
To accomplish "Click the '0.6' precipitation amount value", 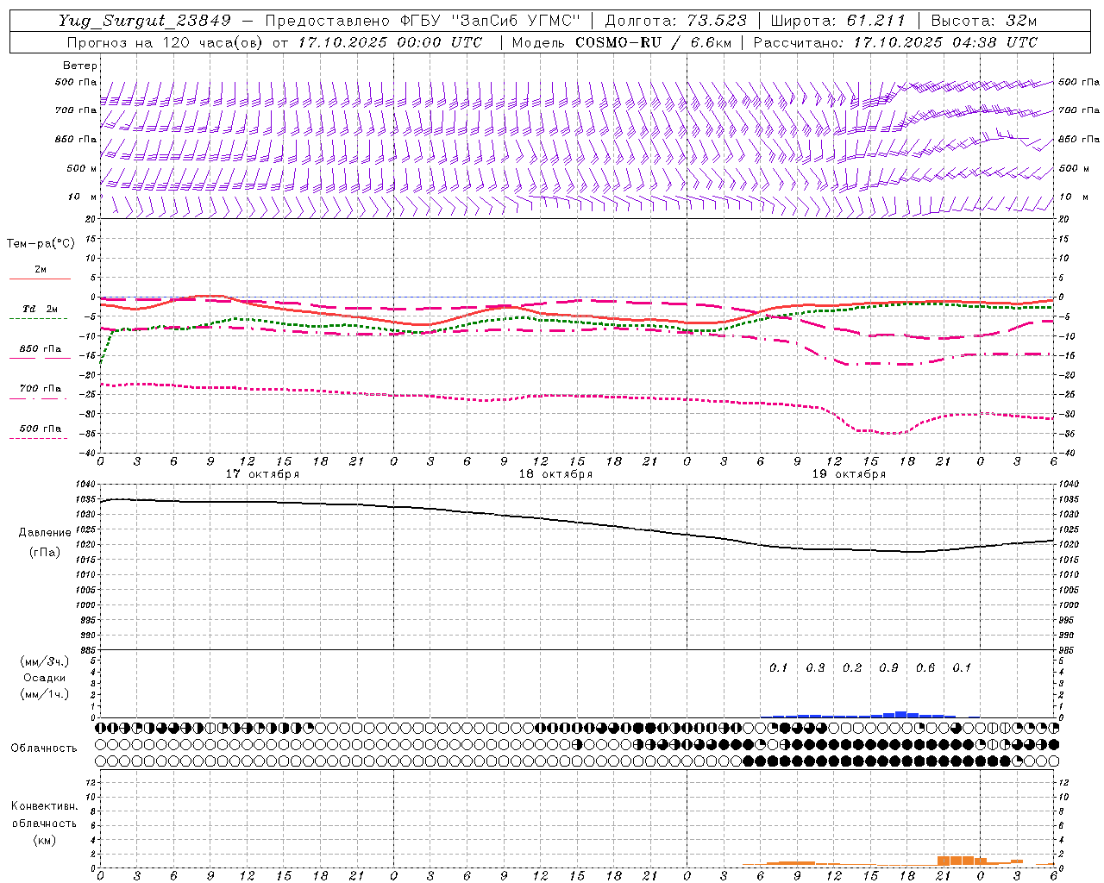I will [x=925, y=668].
